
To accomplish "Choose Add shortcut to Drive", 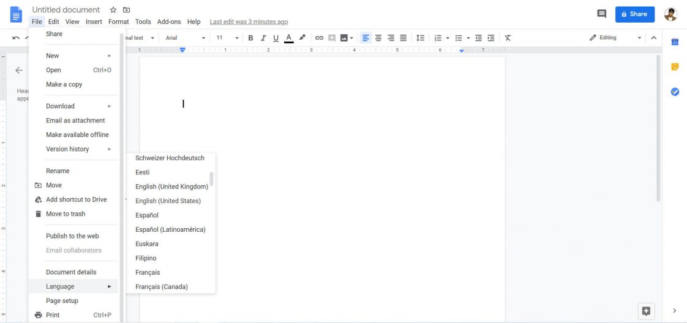I will [73, 199].
